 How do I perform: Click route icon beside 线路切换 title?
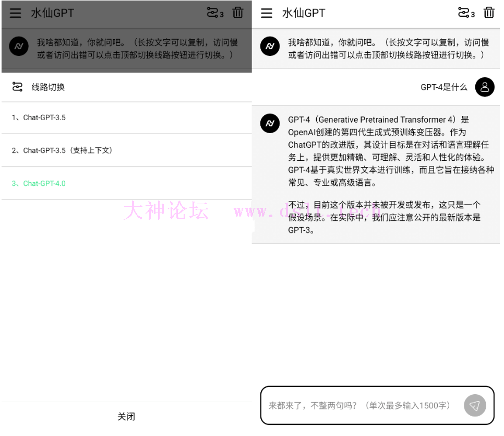(17, 87)
